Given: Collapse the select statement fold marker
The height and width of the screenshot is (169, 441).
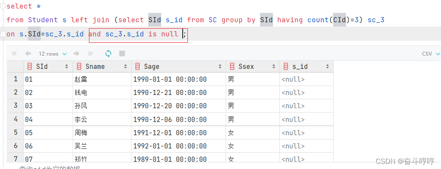Looking at the screenshot, I should click(3, 6).
